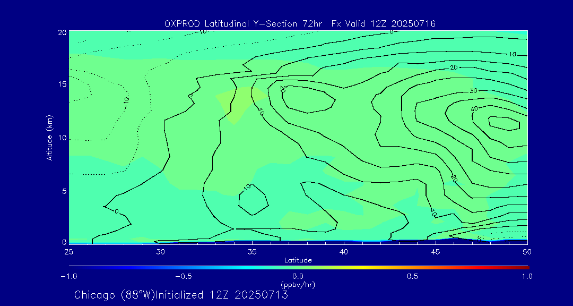Click the colorbar label '0.0'
The image size is (573, 306).
point(298,276)
